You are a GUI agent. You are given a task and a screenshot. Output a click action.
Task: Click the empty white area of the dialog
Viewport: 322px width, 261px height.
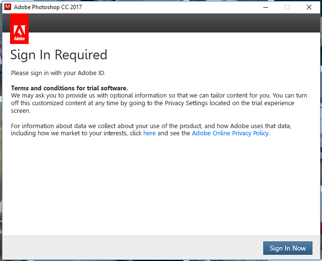click(x=161, y=185)
